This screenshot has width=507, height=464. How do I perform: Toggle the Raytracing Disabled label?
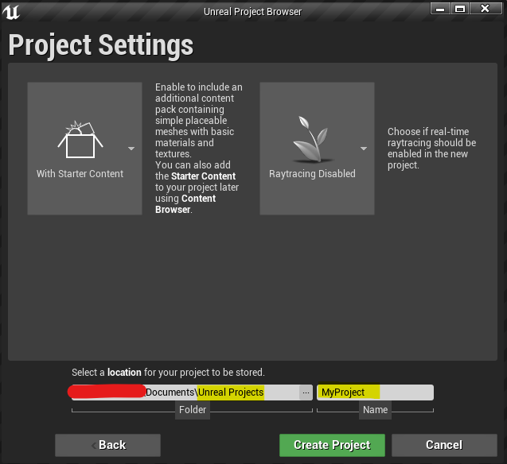point(312,173)
